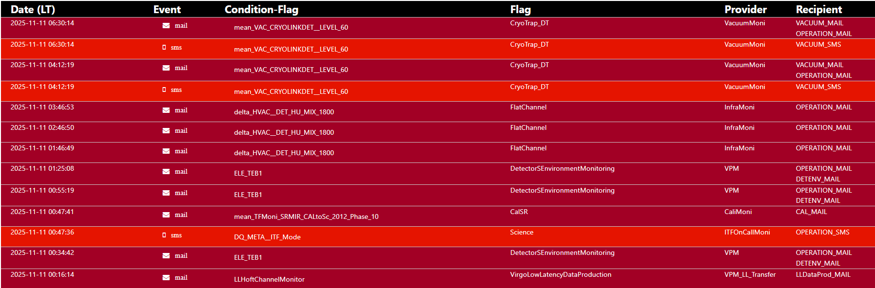The image size is (875, 288).
Task: Select the mail icon in the CaliMoni row
Action: point(166,215)
